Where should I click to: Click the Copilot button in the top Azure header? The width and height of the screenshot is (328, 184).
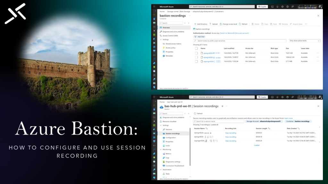point(262,6)
